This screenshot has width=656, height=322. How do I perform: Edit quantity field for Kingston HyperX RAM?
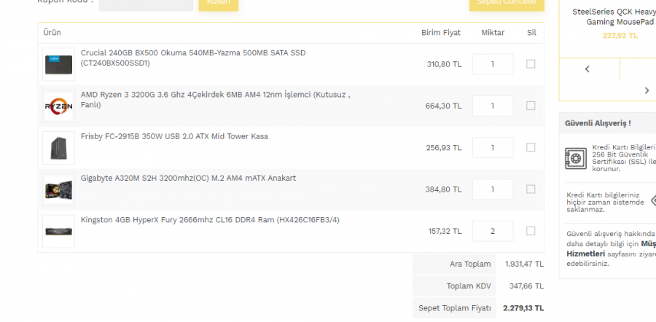coord(493,231)
